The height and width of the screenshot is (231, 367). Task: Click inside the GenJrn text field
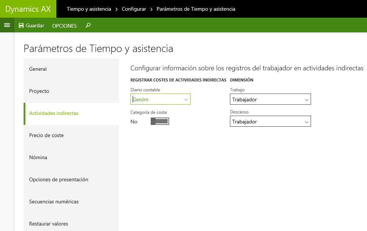click(x=157, y=99)
